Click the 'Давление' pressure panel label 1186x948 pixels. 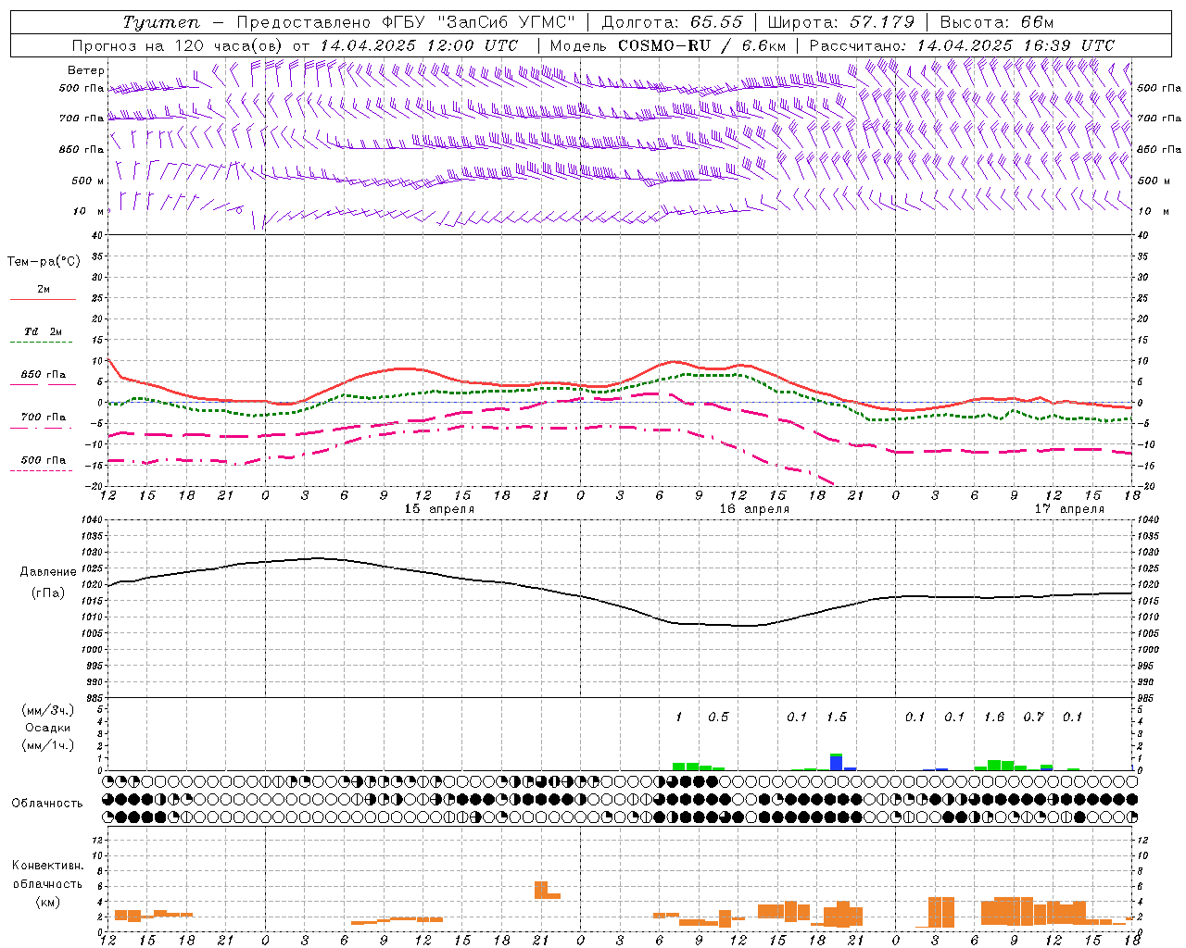(x=48, y=572)
